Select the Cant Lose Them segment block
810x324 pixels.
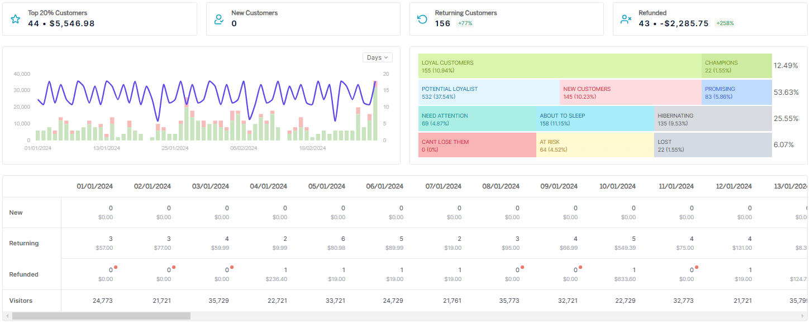pos(477,145)
